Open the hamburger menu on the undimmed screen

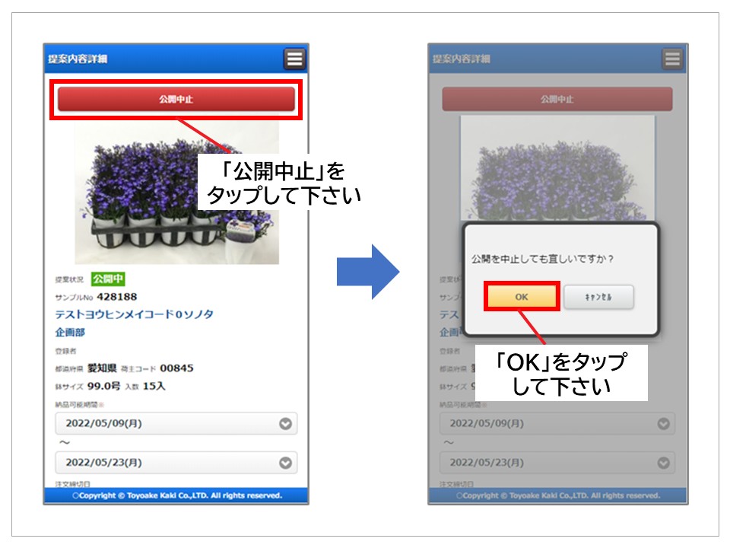294,59
